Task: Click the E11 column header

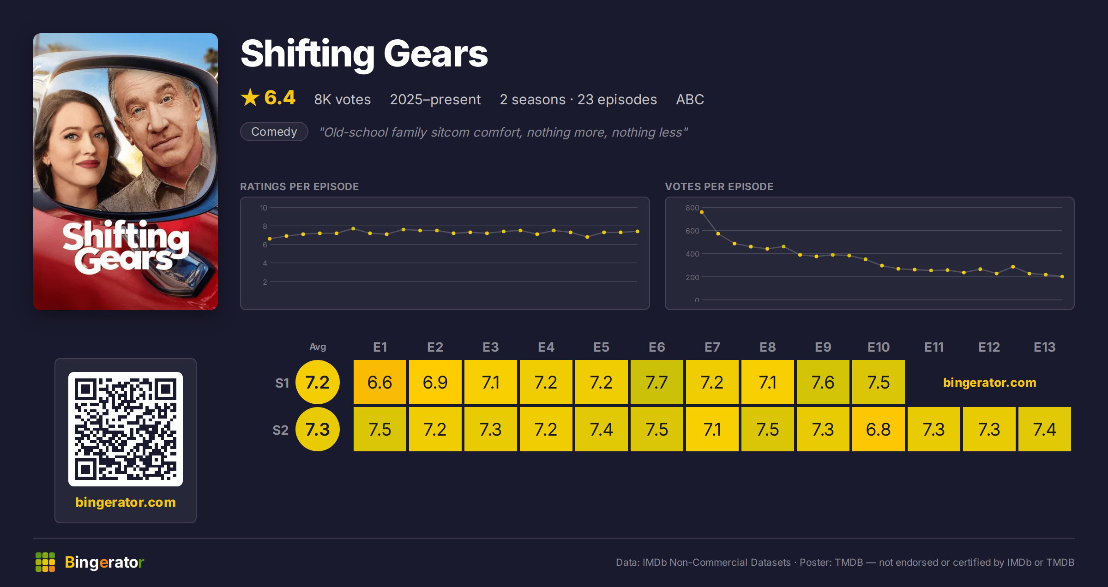Action: (934, 347)
